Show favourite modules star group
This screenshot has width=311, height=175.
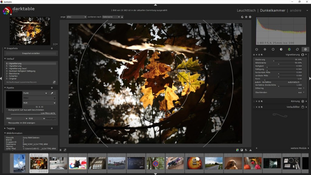[265, 49]
